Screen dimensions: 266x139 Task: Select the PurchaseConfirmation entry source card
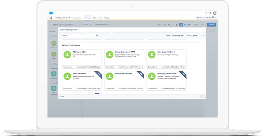166,81
